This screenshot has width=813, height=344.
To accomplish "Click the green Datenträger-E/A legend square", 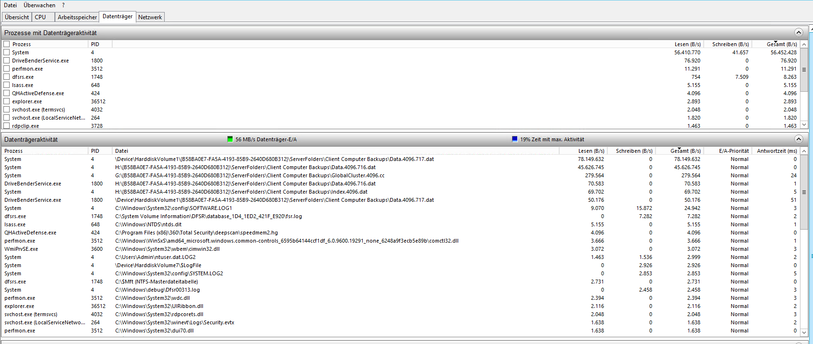I will tap(230, 139).
